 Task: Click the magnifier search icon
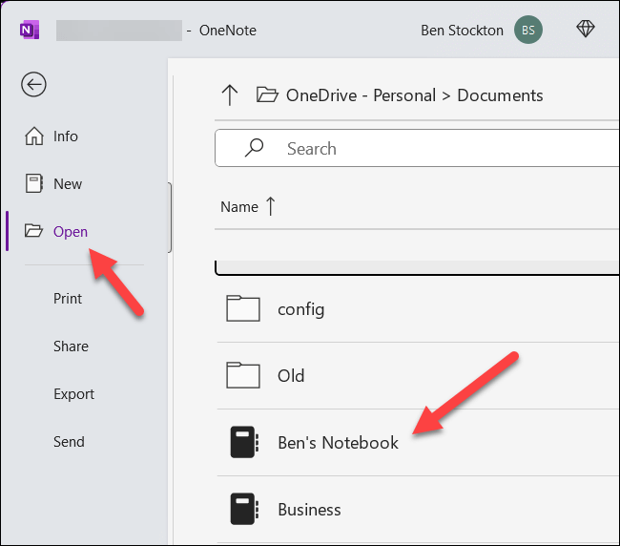(254, 148)
